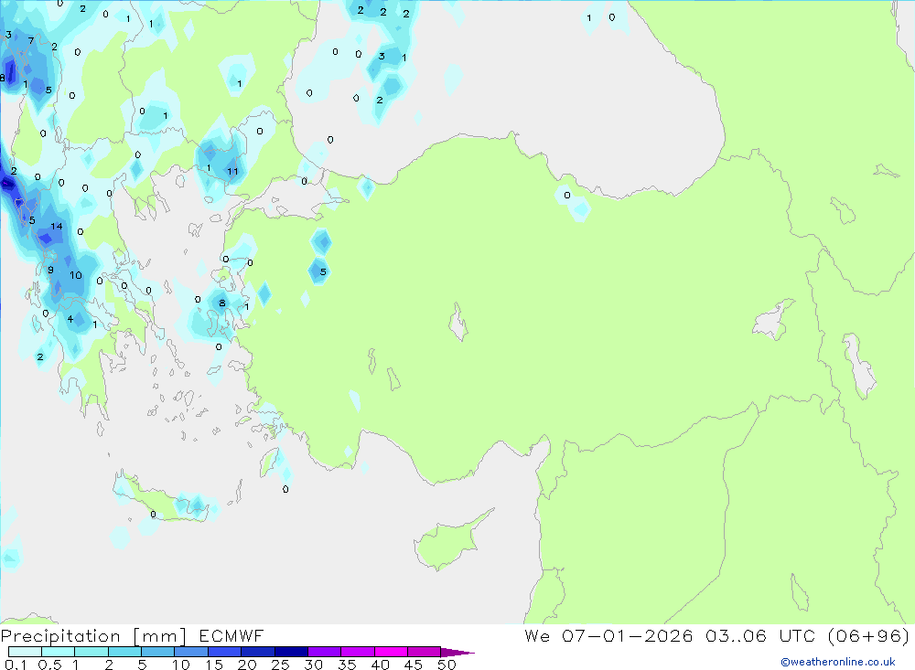
Task: Click the '20' legend scale label
Action: pyautogui.click(x=247, y=665)
